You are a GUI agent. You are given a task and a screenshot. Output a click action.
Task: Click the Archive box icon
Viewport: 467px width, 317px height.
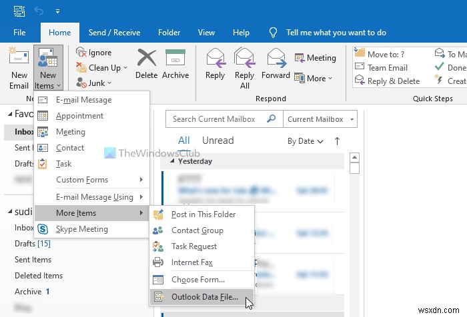click(175, 57)
